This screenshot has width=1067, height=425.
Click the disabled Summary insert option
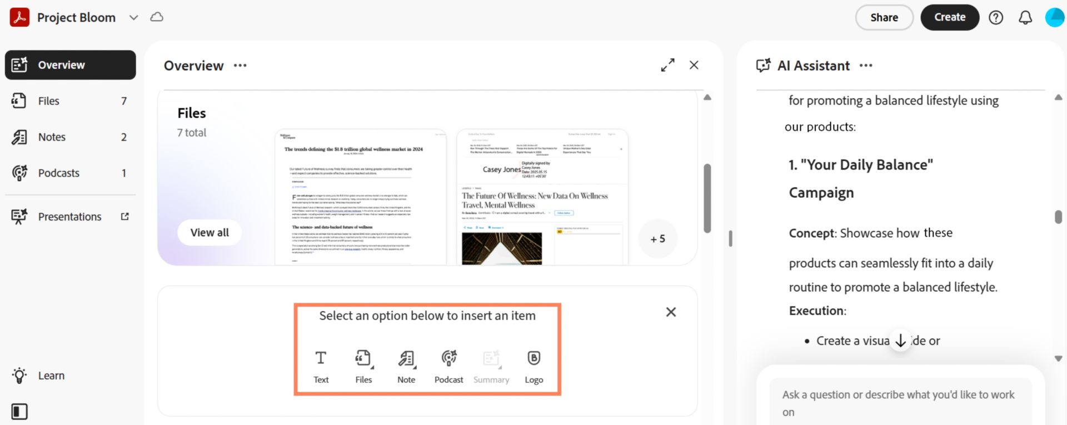pos(491,367)
